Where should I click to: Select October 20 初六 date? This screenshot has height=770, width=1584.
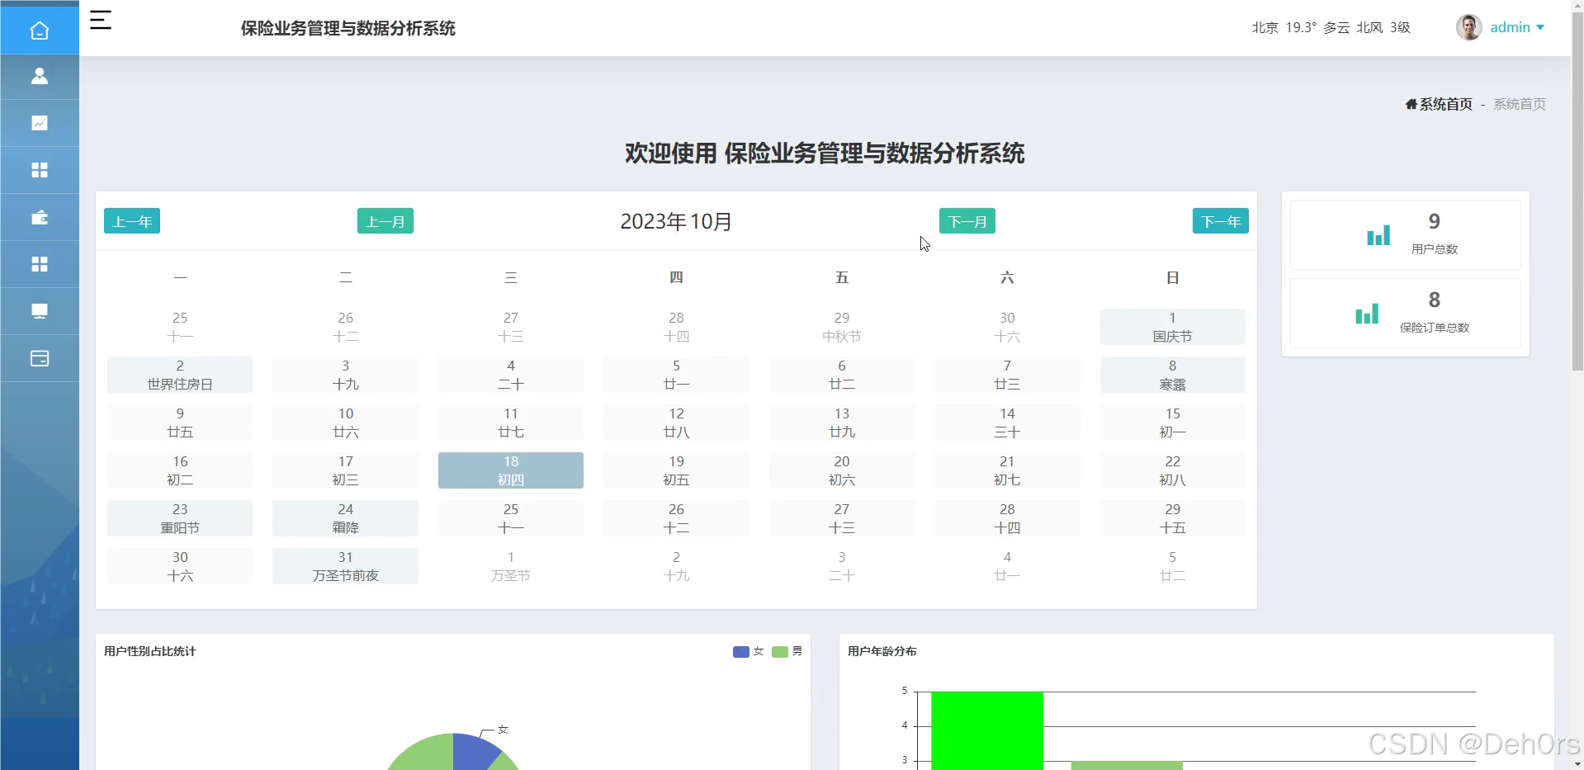click(842, 470)
